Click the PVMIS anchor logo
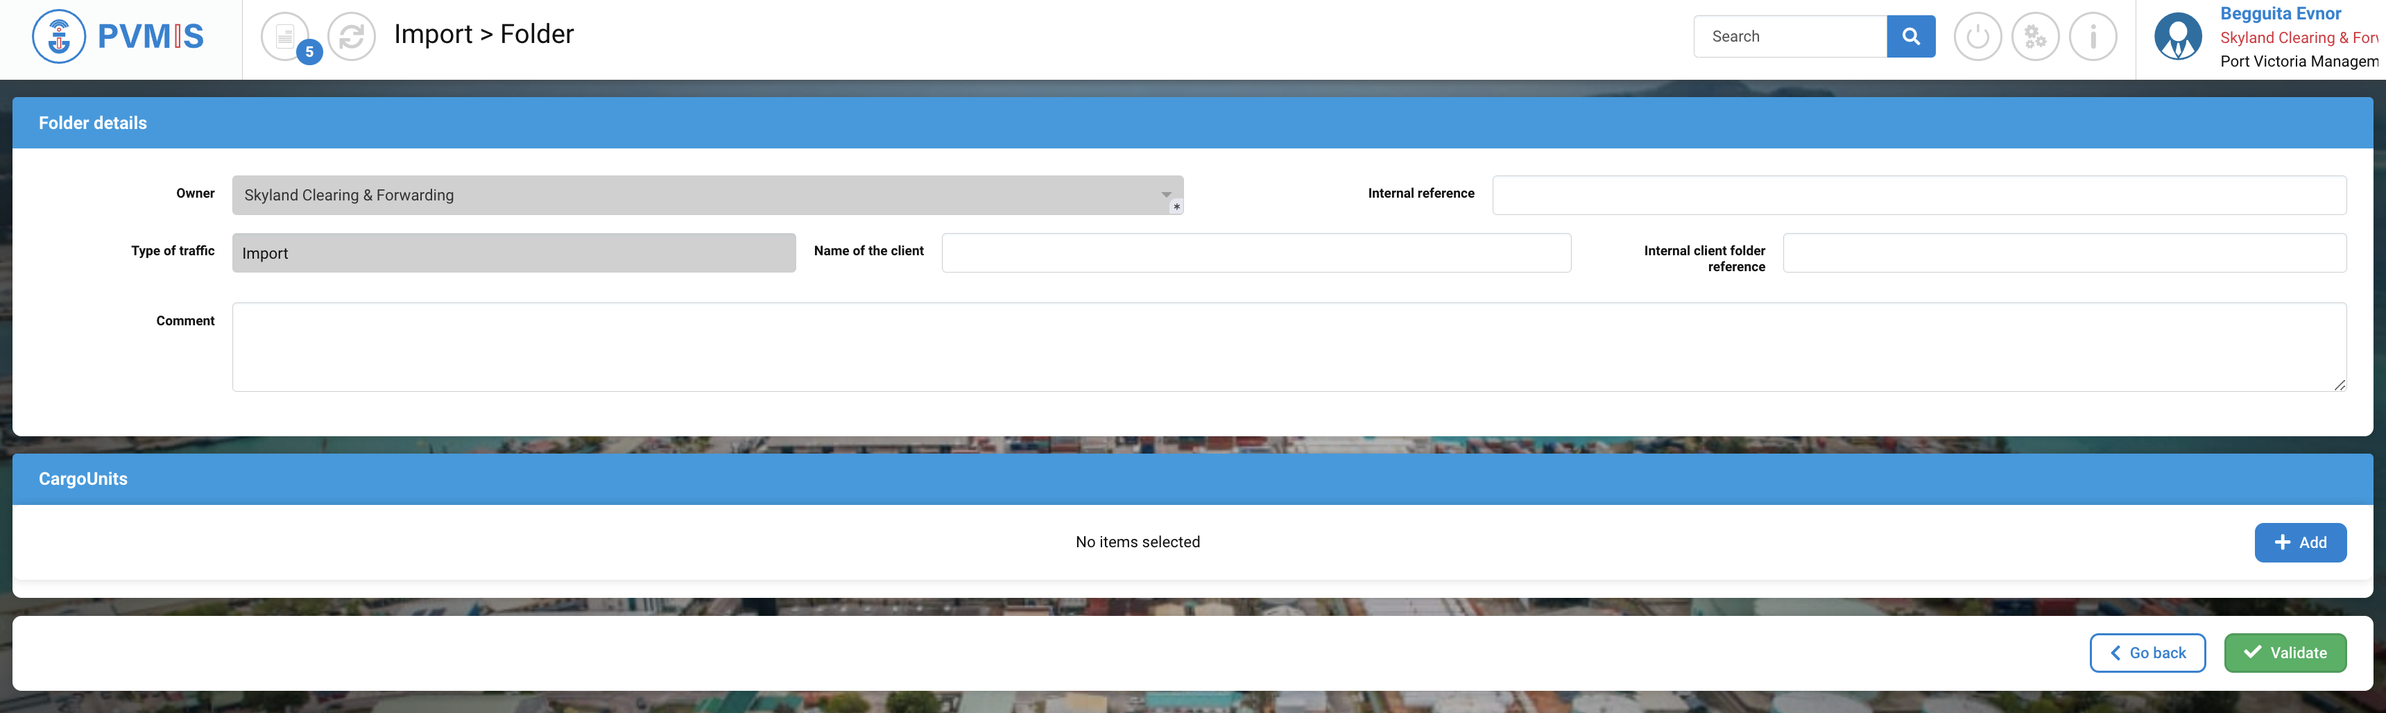 coord(59,37)
